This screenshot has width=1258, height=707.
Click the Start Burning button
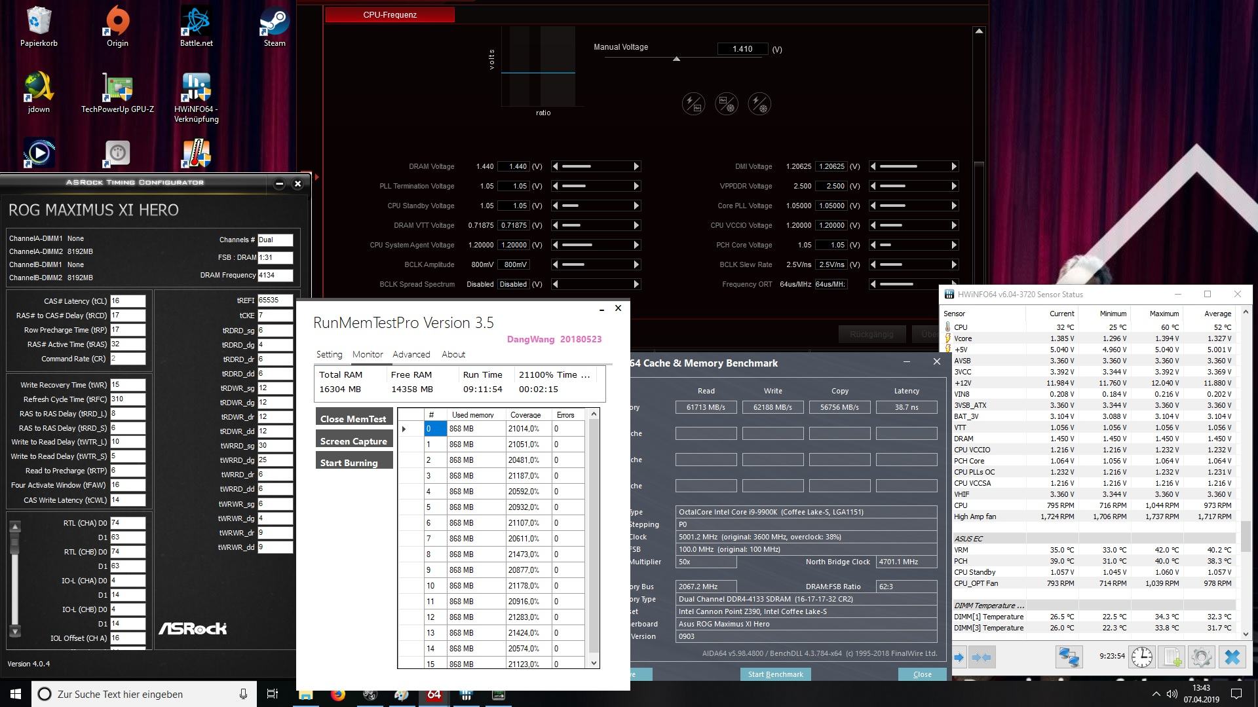pyautogui.click(x=354, y=461)
